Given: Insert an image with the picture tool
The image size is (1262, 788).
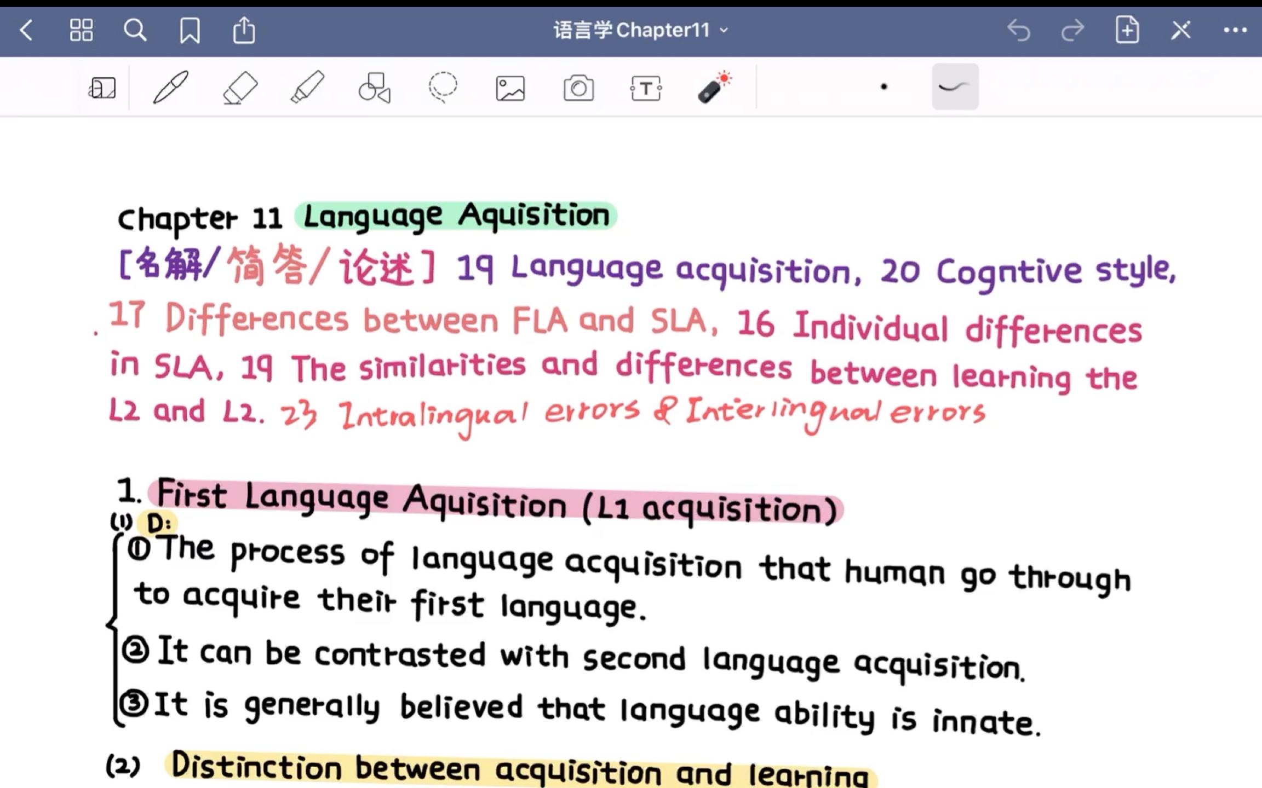Looking at the screenshot, I should click(x=510, y=88).
